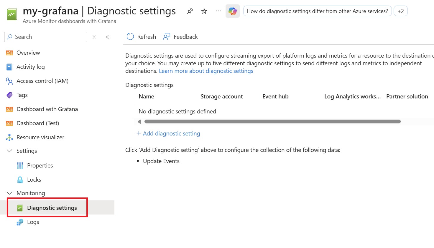Image resolution: width=434 pixels, height=248 pixels.
Task: Open the Feedback option
Action: (180, 37)
